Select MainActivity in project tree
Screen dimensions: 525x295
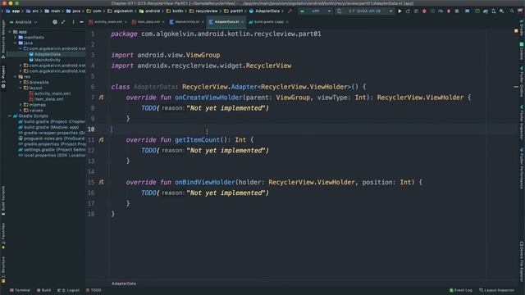pyautogui.click(x=48, y=60)
